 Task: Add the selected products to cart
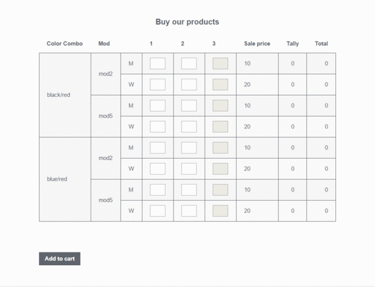[59, 259]
